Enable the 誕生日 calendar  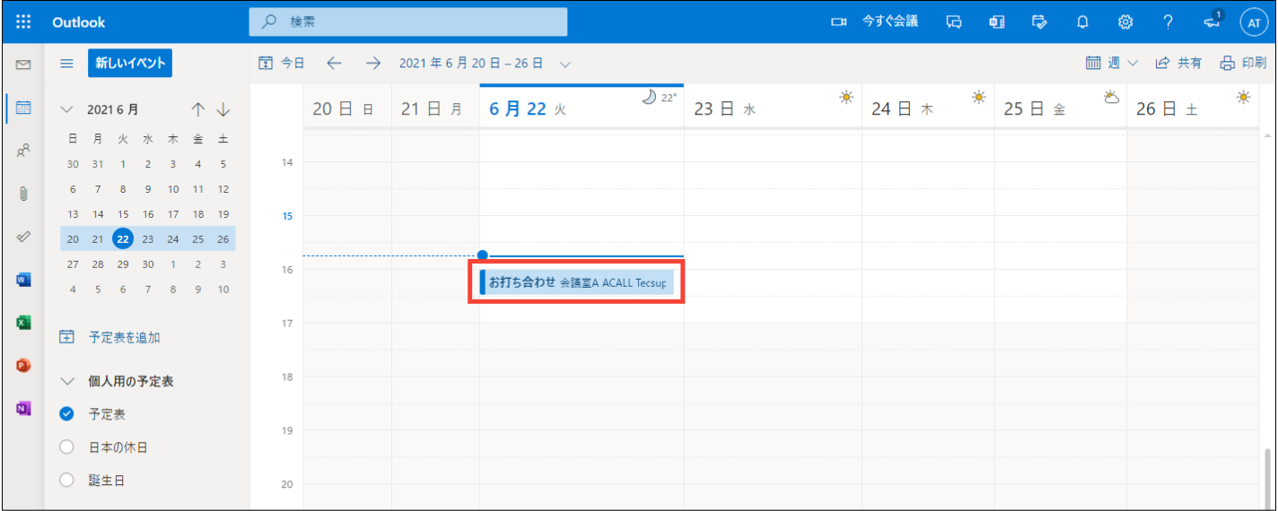[x=66, y=481]
